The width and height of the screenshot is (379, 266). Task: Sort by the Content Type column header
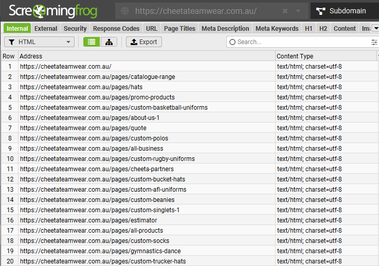326,56
